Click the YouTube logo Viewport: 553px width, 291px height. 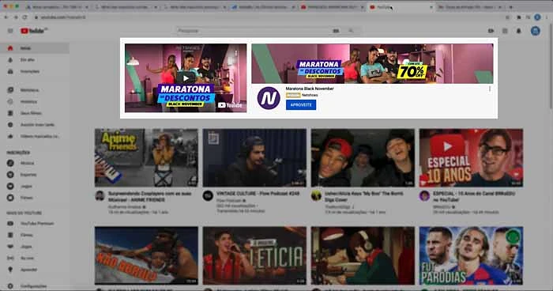point(34,31)
